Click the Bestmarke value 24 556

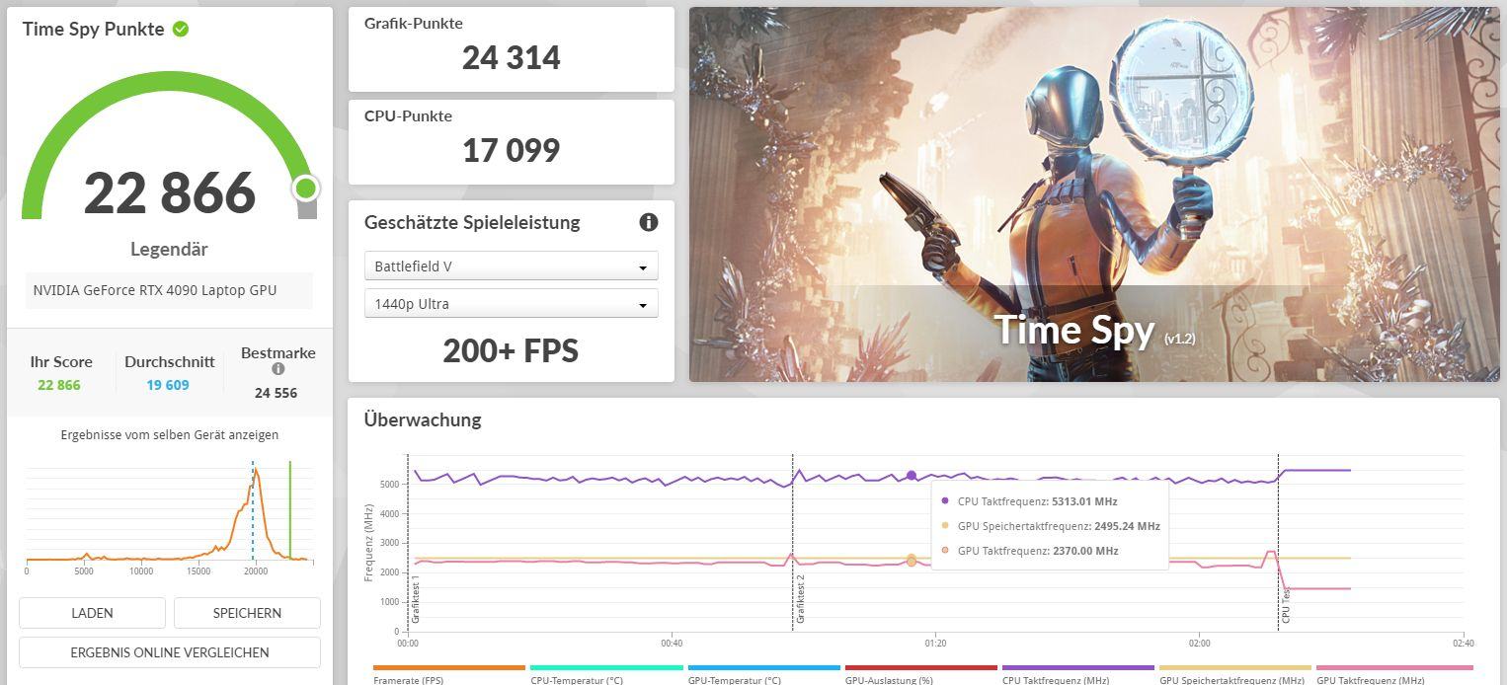coord(276,393)
